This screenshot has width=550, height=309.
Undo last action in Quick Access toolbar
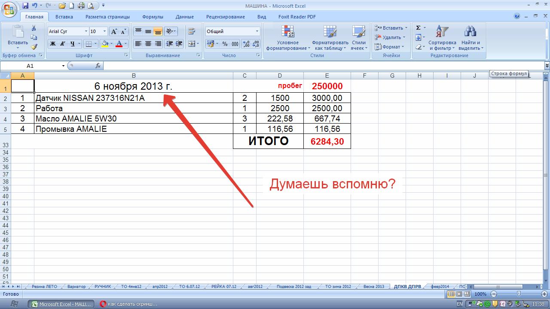(x=34, y=6)
